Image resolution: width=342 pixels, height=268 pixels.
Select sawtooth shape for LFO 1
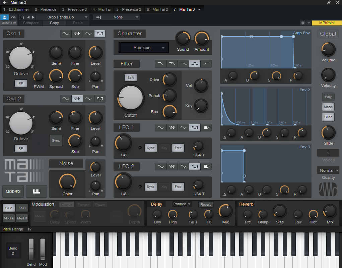click(x=172, y=127)
